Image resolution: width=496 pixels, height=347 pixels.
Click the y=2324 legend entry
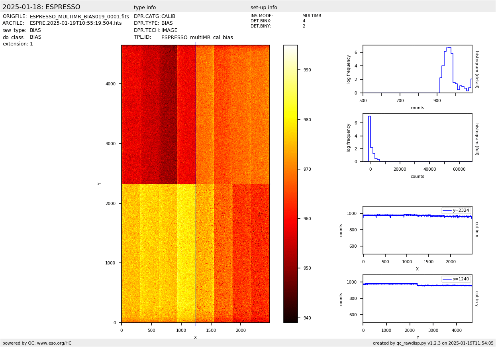pyautogui.click(x=456, y=211)
